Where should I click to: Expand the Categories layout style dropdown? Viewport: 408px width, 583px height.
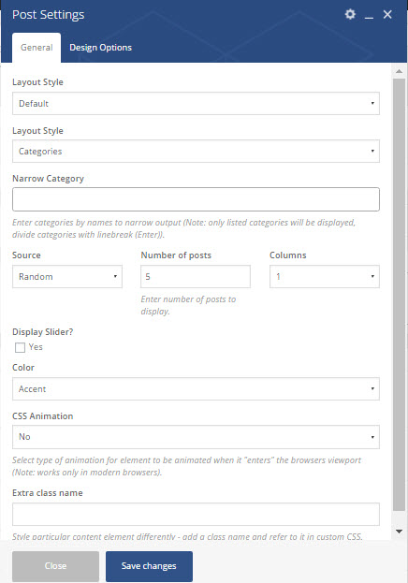[196, 151]
